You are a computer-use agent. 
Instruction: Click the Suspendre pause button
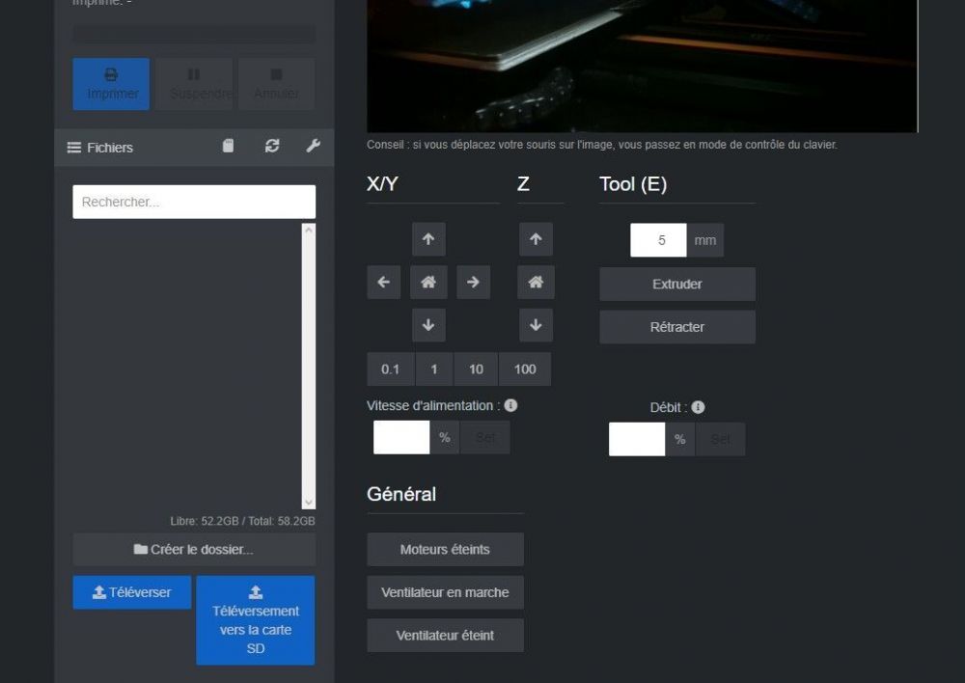tap(194, 84)
